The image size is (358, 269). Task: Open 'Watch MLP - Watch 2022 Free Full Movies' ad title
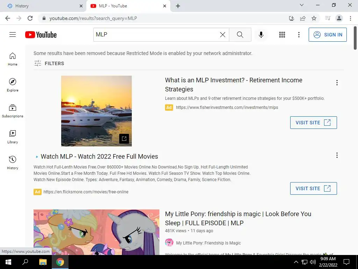click(x=99, y=157)
